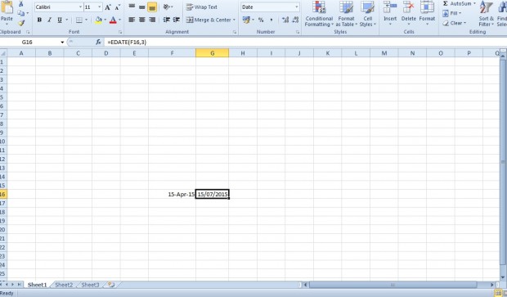Click the AutoSum button
Screen dimensions: 507x297
click(459, 3)
